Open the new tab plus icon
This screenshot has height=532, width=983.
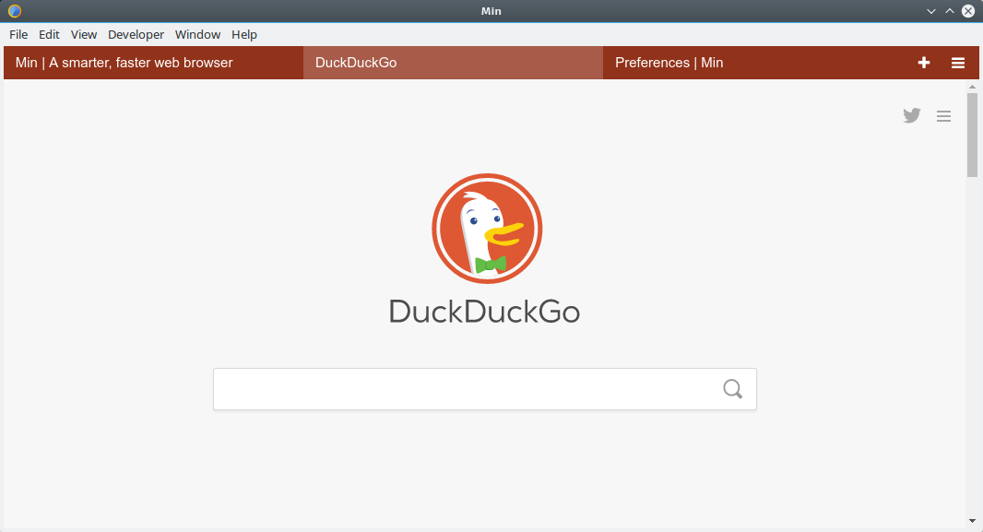(x=923, y=63)
